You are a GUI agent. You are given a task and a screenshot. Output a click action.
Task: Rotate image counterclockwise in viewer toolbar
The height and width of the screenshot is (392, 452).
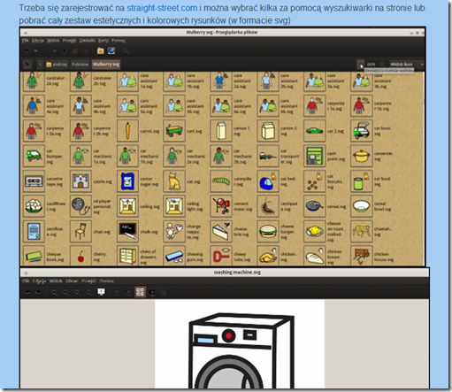tap(117, 292)
